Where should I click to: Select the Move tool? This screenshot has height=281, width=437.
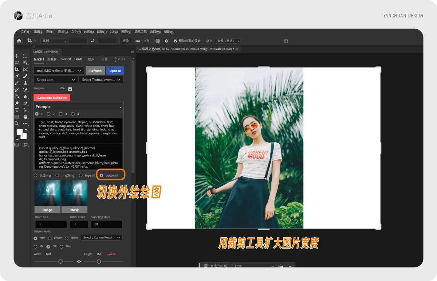click(x=16, y=56)
